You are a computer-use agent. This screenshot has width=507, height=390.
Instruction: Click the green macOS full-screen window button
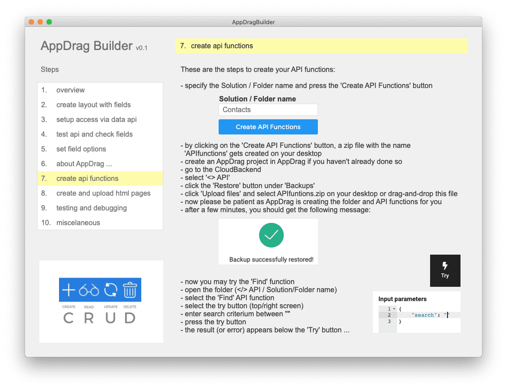49,22
